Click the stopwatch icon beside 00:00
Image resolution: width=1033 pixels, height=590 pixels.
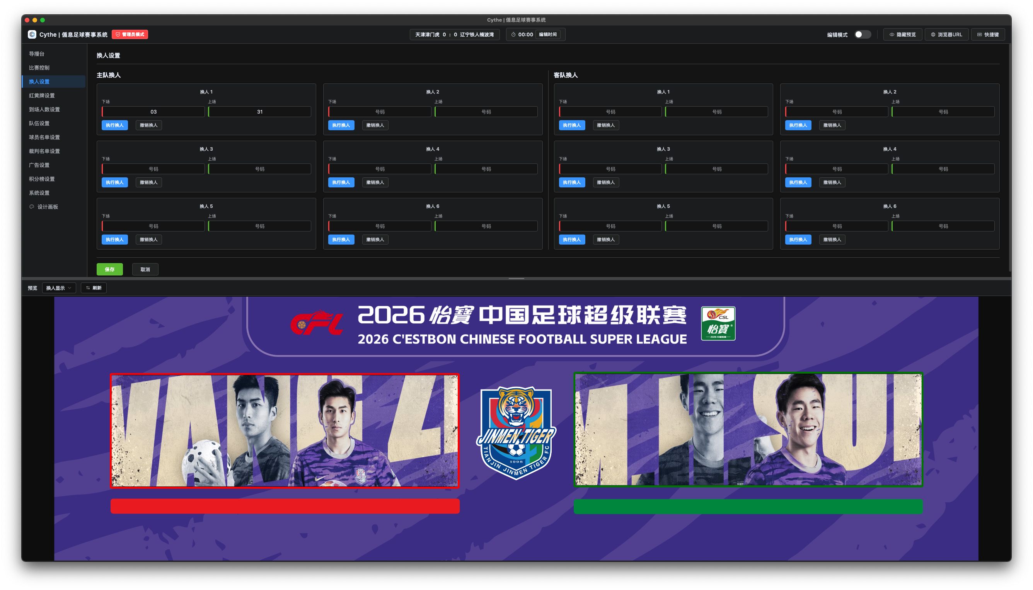point(513,34)
